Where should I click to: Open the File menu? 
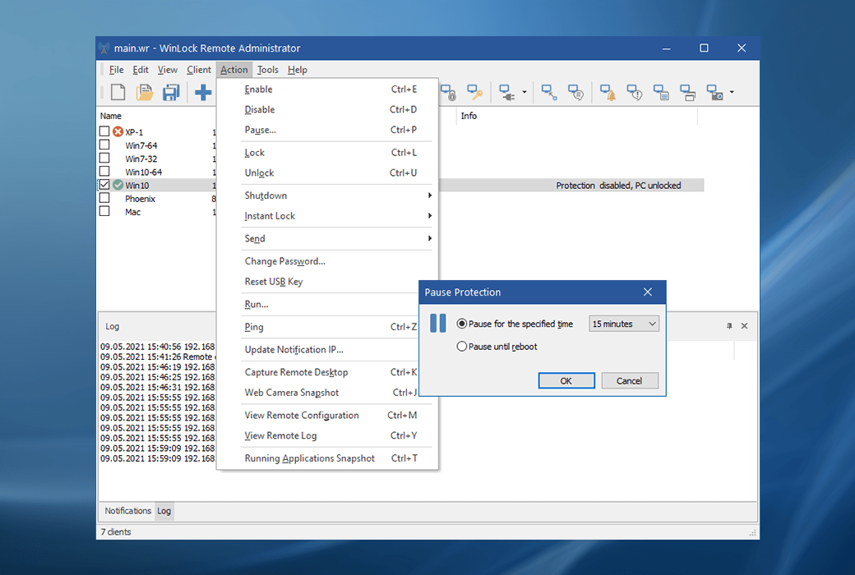(x=116, y=70)
